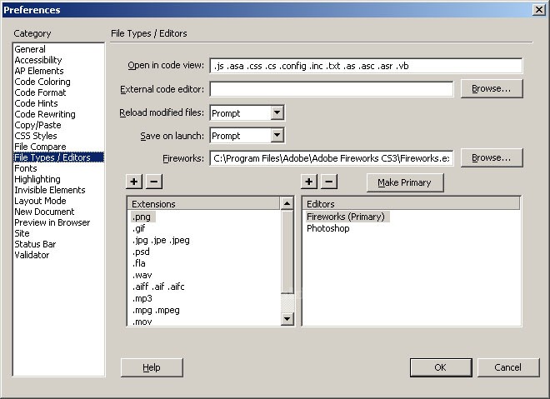Close the Preferences dialog window

pos(537,9)
